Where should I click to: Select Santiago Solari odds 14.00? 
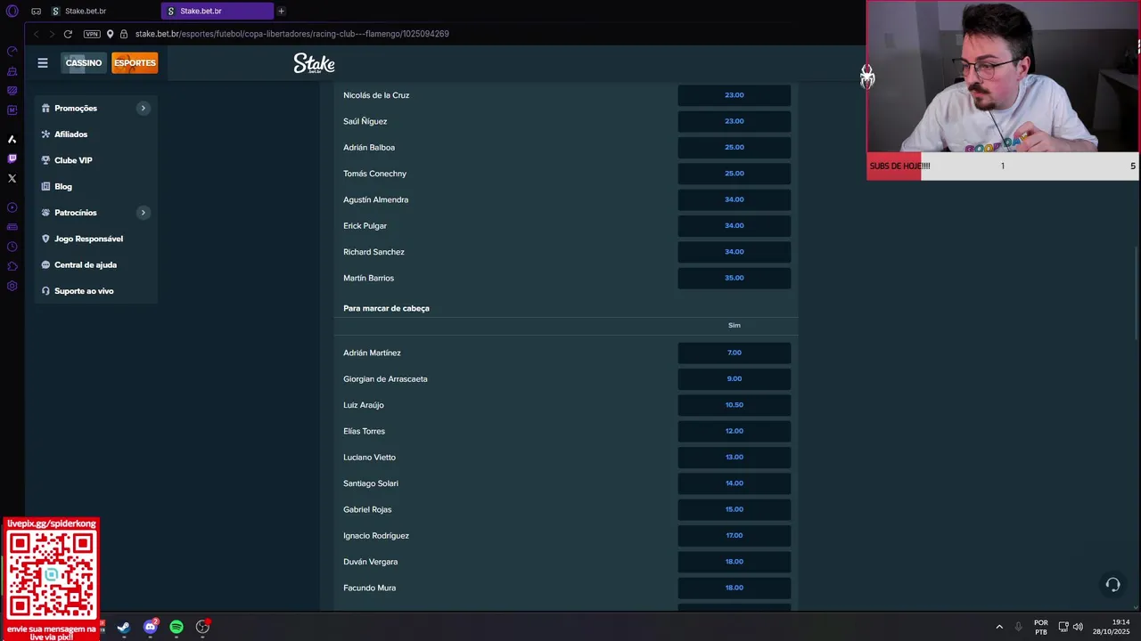pyautogui.click(x=734, y=483)
